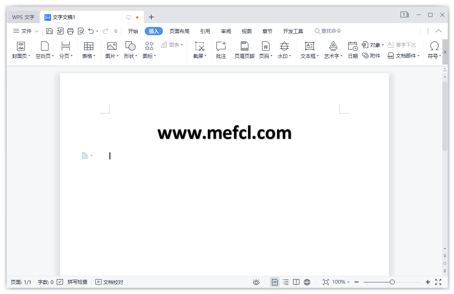Open header and footer (页眉页脚)
This screenshot has width=454, height=294.
245,50
